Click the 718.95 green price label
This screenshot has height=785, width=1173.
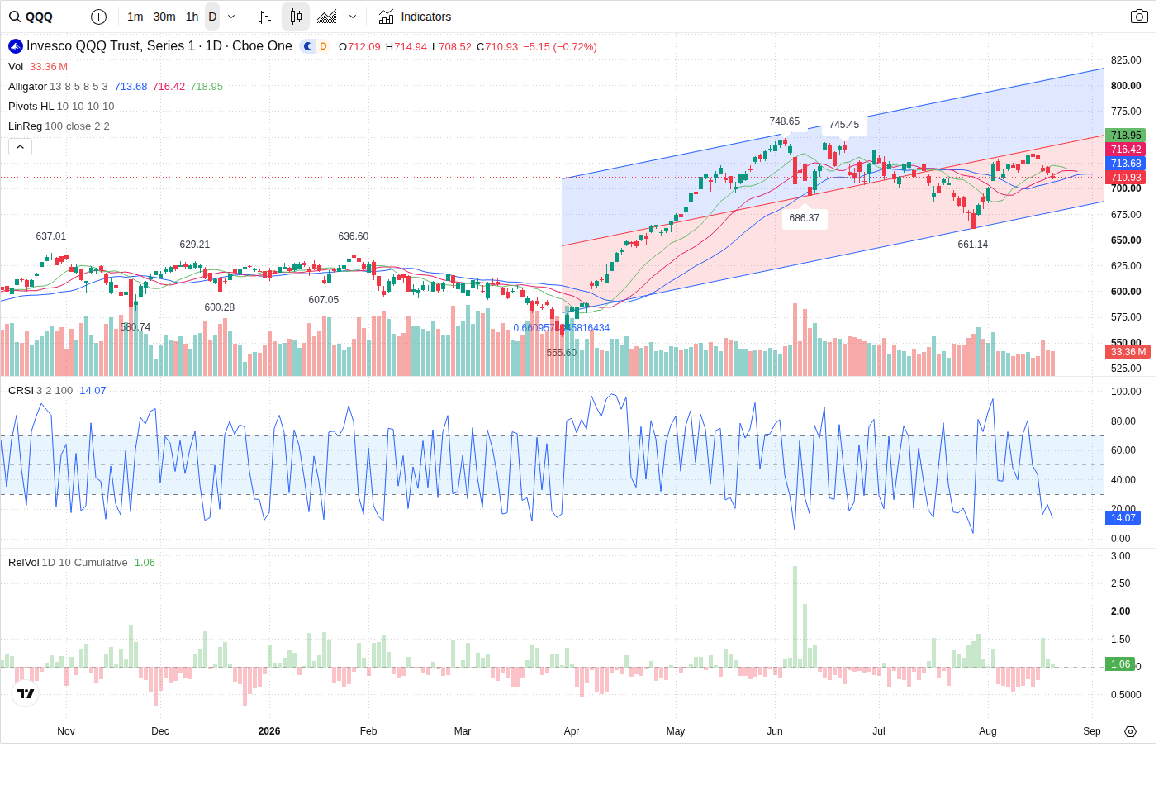(x=1125, y=136)
